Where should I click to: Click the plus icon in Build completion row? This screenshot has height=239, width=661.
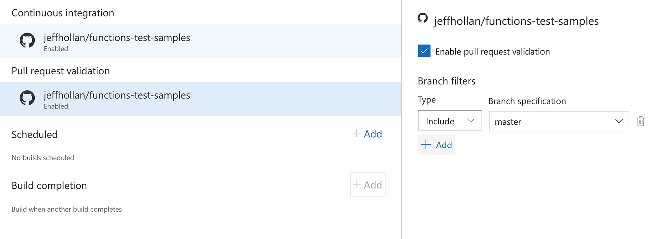pyautogui.click(x=357, y=185)
